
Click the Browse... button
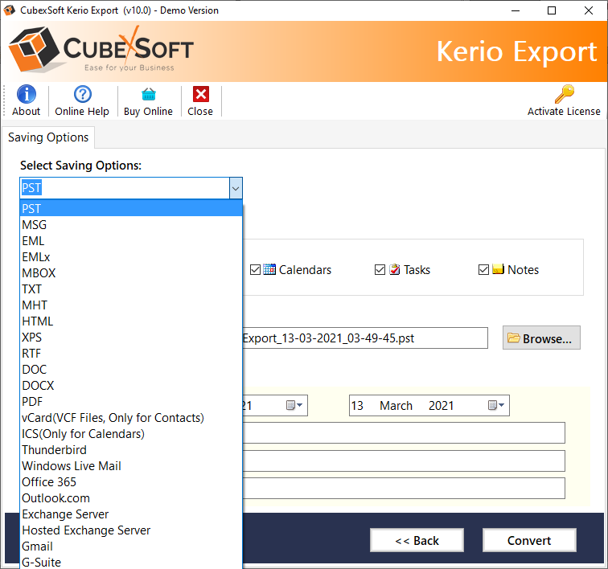(x=541, y=338)
